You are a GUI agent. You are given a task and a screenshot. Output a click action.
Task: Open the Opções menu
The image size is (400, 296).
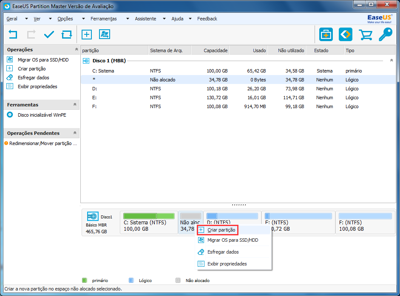coord(65,19)
